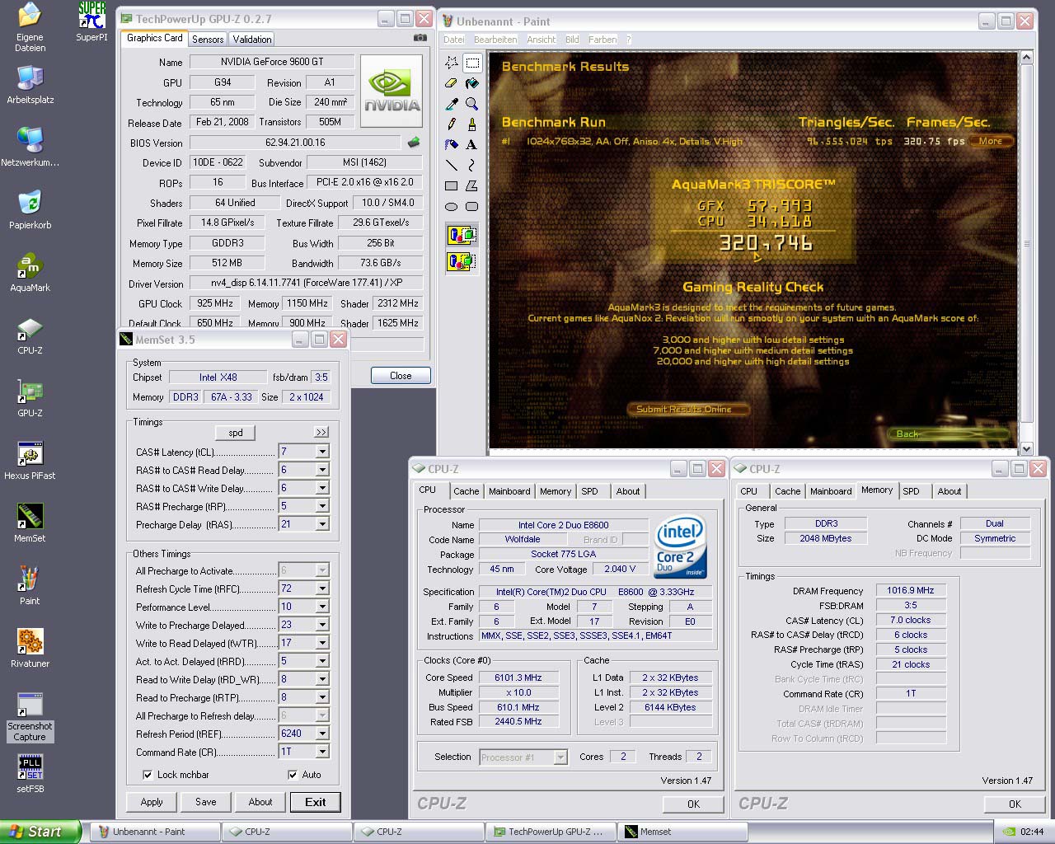The image size is (1055, 844).
Task: Open the Farben menu in Paint
Action: tap(603, 40)
